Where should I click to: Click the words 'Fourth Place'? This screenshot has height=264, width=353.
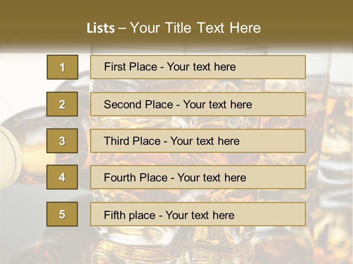pos(136,177)
